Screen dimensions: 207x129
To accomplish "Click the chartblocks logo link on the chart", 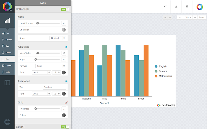I will tap(166, 105).
